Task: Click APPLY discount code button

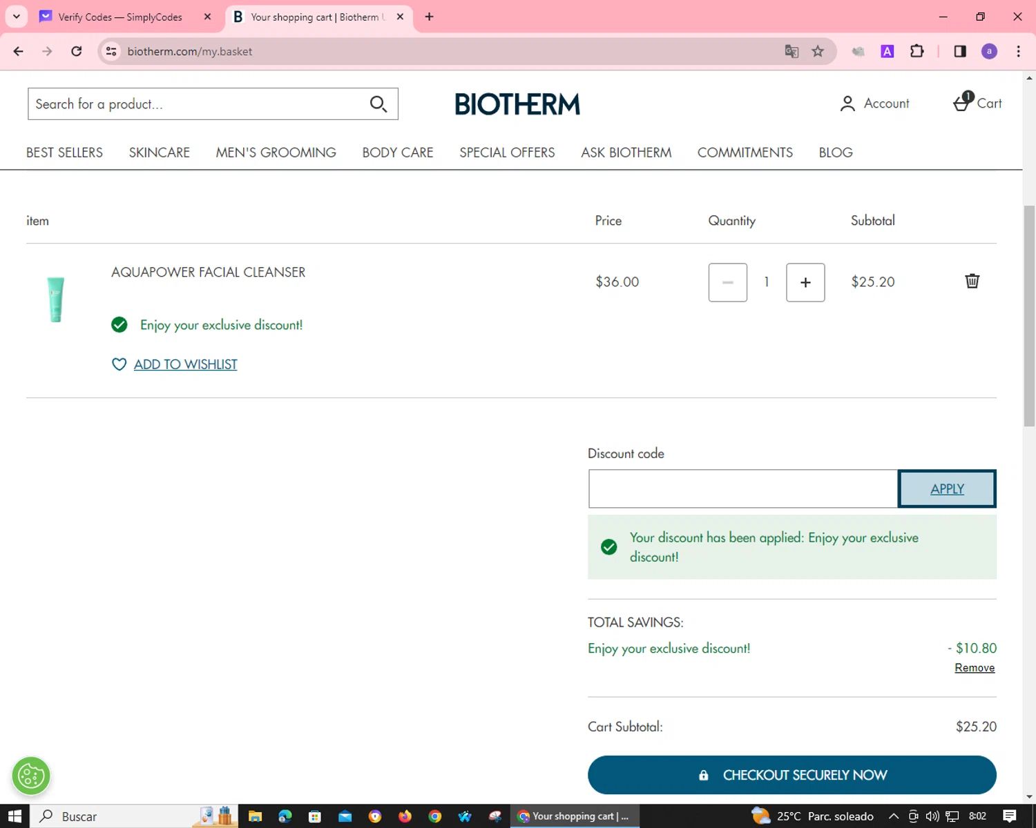Action: coord(947,489)
